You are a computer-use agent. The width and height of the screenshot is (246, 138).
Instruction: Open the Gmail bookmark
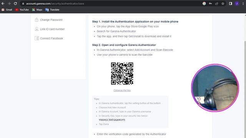[x=7, y=10]
